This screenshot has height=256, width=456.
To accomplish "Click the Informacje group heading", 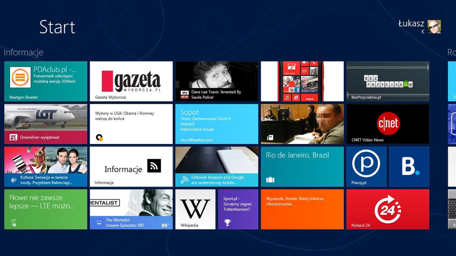I will tap(24, 52).
